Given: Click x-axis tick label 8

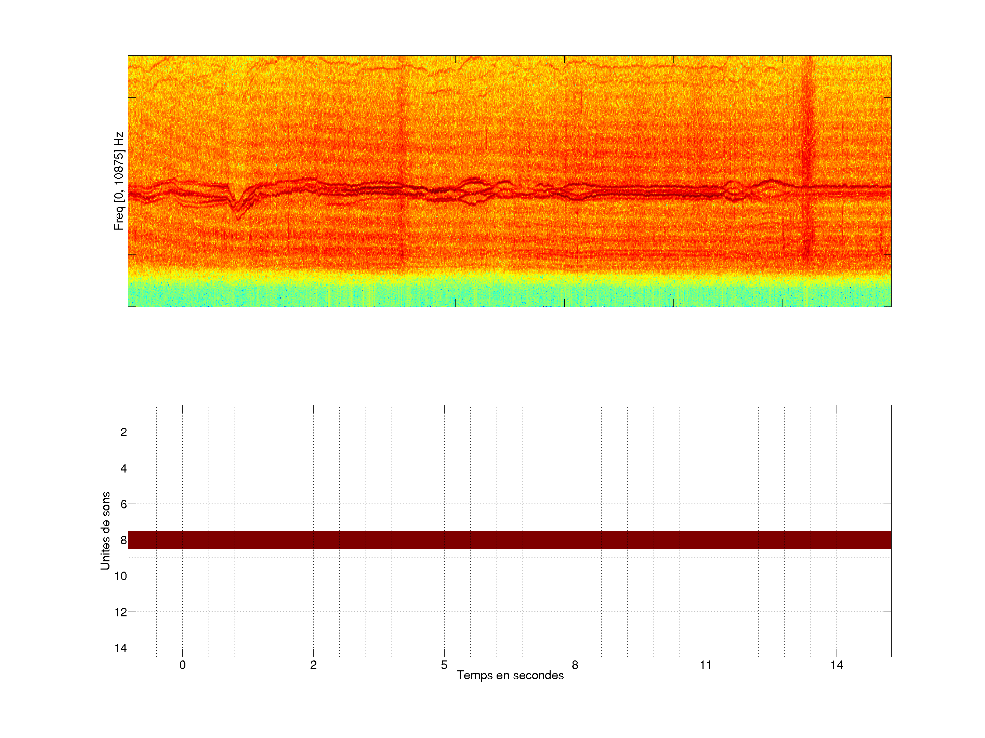Looking at the screenshot, I should pos(575,665).
